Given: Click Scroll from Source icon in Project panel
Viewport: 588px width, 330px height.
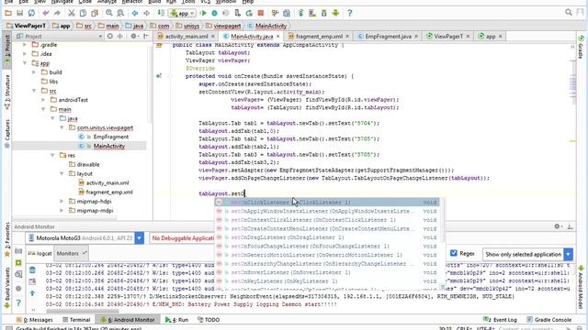Looking at the screenshot, I should [x=110, y=37].
